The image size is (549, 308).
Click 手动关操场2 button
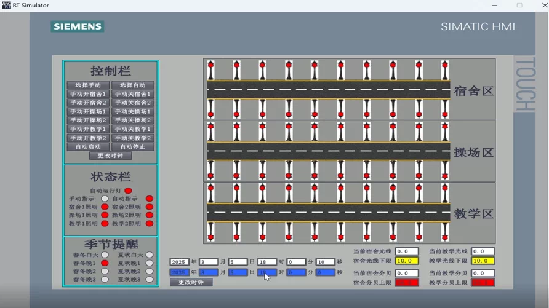(133, 120)
